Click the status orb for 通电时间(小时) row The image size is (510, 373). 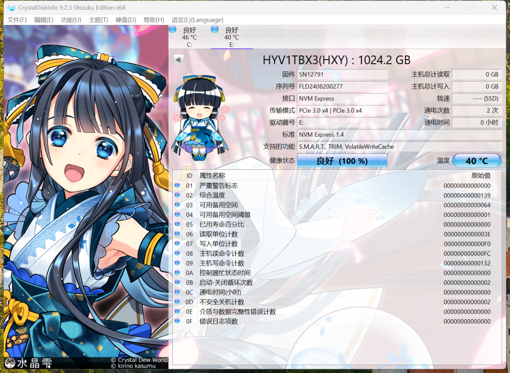coord(177,292)
